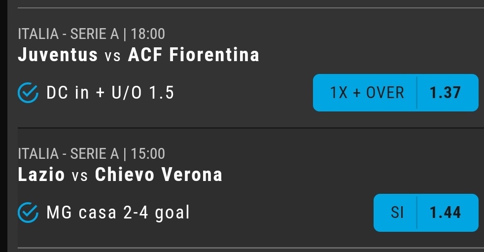Click the divider line between the two matches
484x252 pixels.
(x=251, y=128)
